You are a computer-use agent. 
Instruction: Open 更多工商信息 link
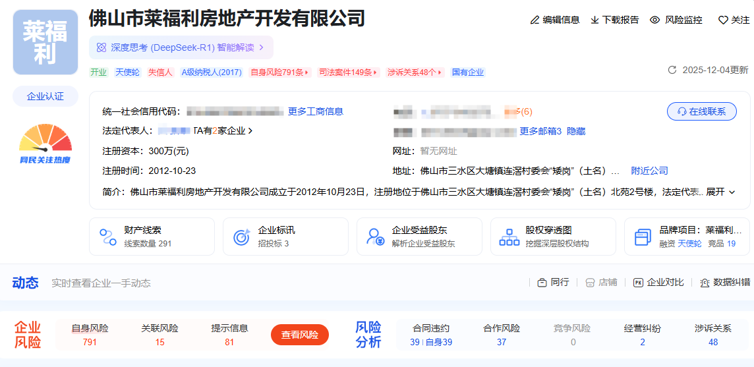316,111
